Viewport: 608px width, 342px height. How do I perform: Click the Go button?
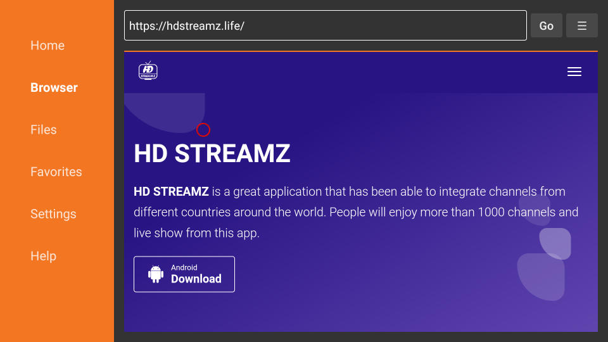click(x=547, y=25)
